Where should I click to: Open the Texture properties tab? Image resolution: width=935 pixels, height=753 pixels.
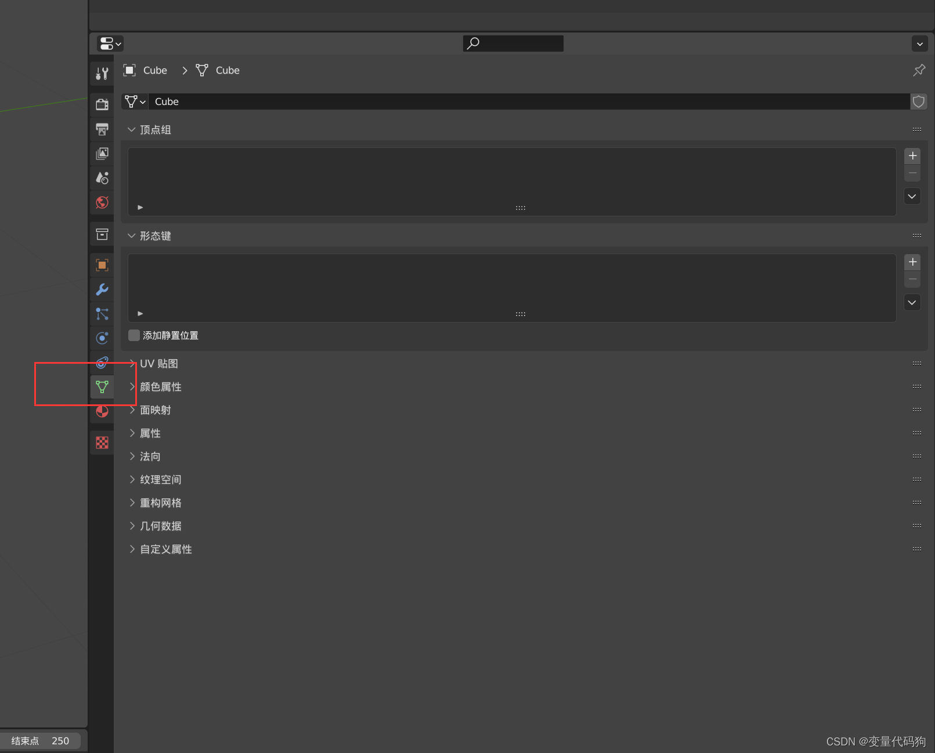point(102,443)
